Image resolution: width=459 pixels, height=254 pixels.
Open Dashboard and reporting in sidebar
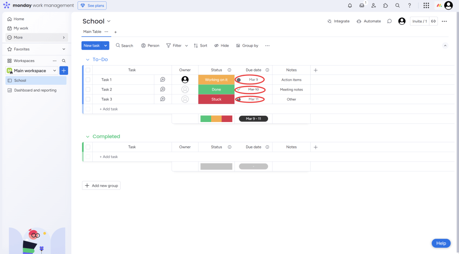(x=35, y=90)
